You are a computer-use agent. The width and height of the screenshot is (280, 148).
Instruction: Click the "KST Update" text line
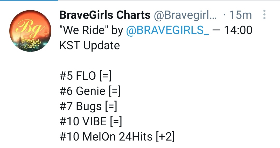90,46
